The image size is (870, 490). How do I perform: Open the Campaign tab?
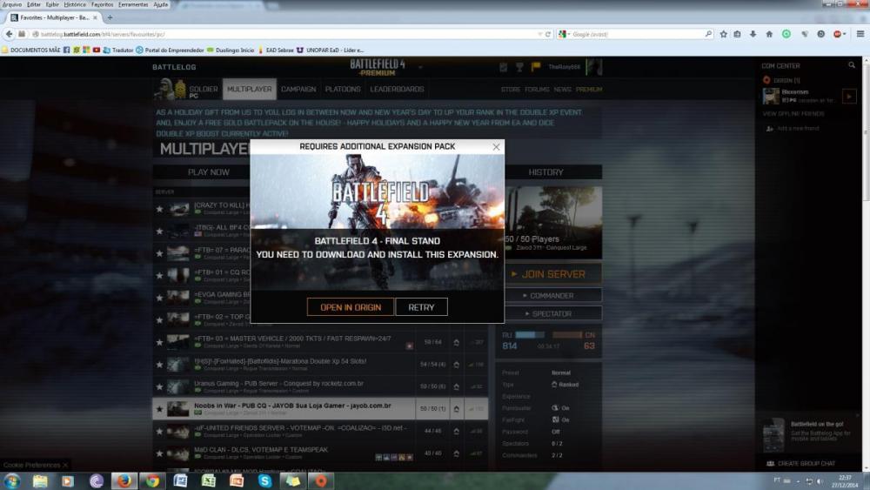coord(298,89)
